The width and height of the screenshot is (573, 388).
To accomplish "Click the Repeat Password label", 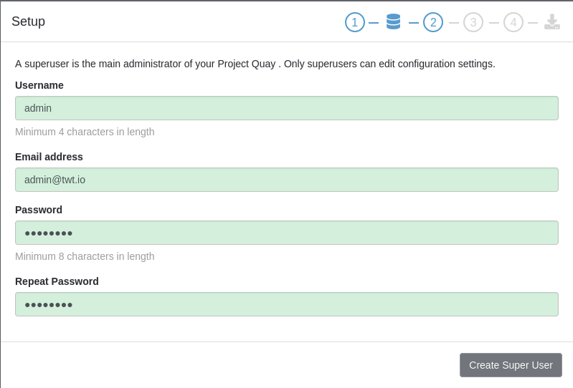I will (x=57, y=281).
